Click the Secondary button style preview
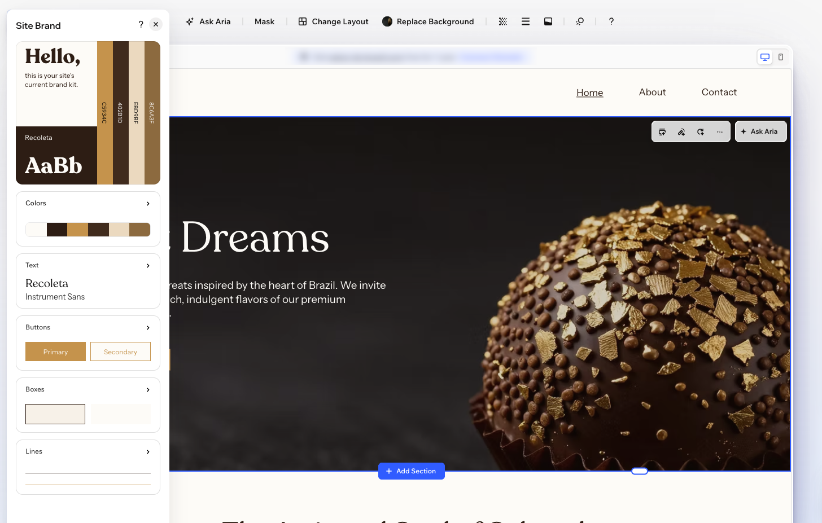Screen dimensions: 822x523 [x=120, y=351]
